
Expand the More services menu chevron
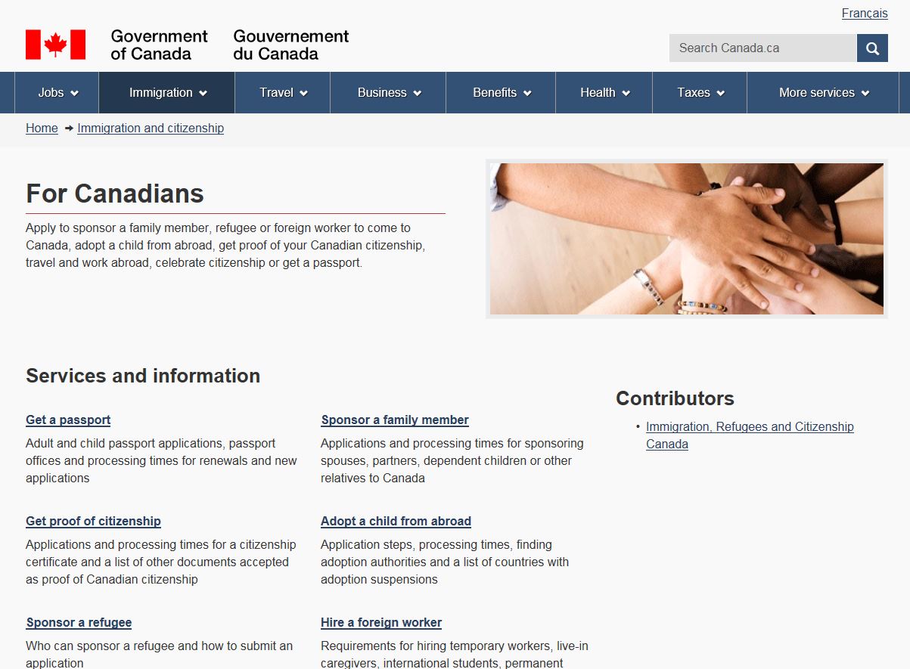(x=865, y=93)
